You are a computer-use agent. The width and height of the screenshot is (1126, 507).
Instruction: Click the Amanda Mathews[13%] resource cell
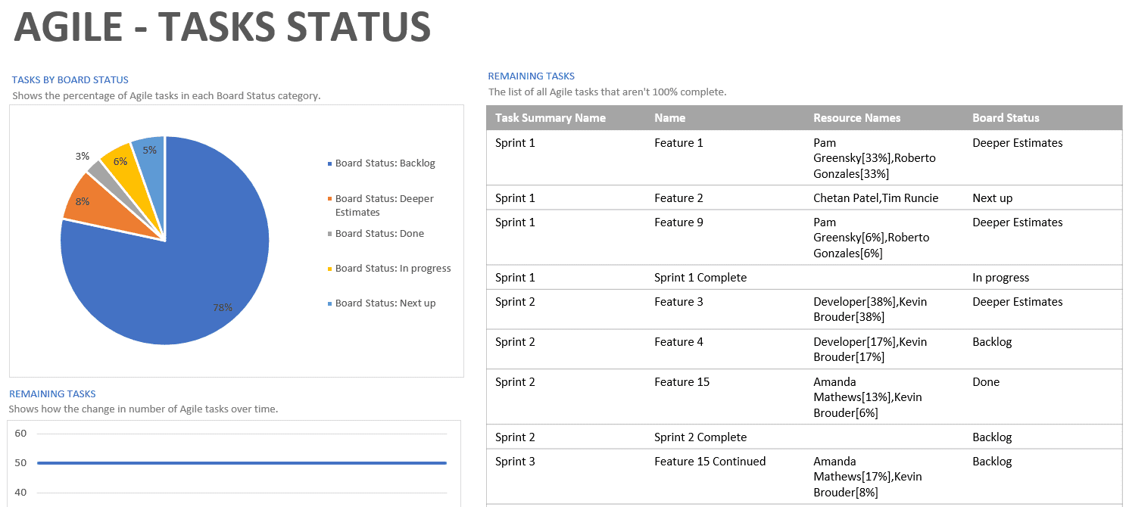(x=868, y=397)
